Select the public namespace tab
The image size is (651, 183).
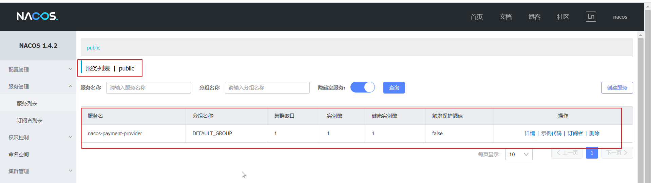coord(93,48)
